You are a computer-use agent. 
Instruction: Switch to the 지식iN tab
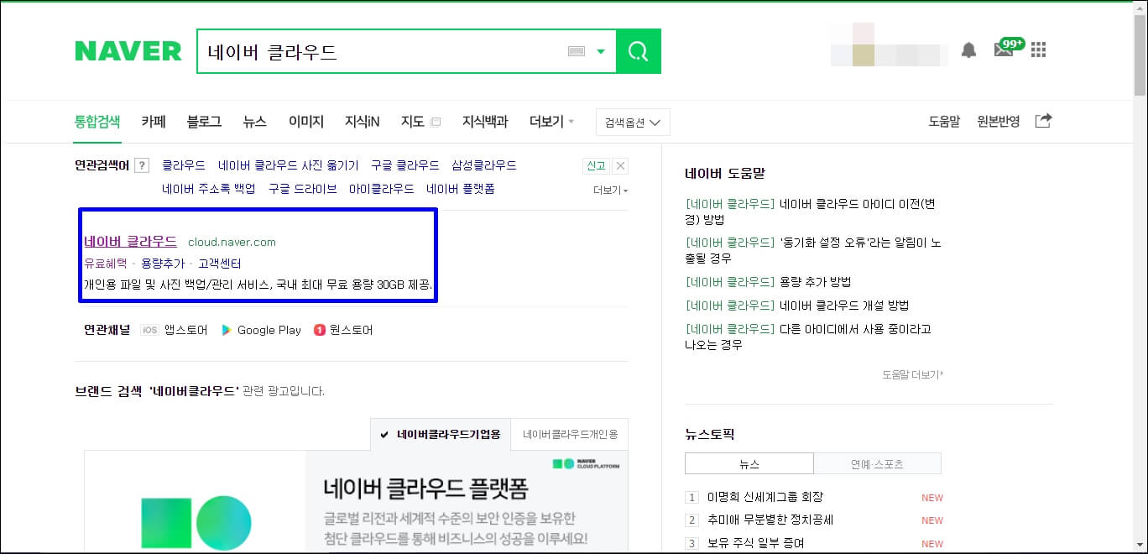363,122
